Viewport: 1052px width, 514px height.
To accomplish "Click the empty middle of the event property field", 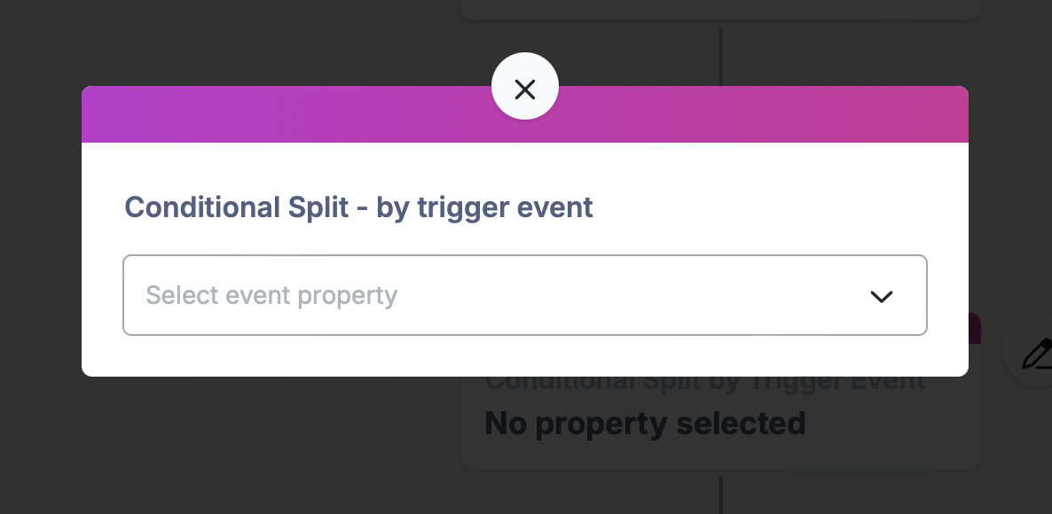I will point(604,295).
